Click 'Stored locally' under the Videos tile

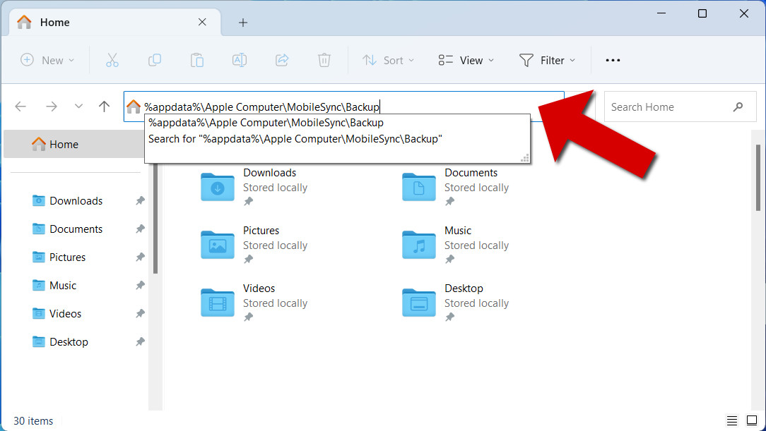coord(275,303)
